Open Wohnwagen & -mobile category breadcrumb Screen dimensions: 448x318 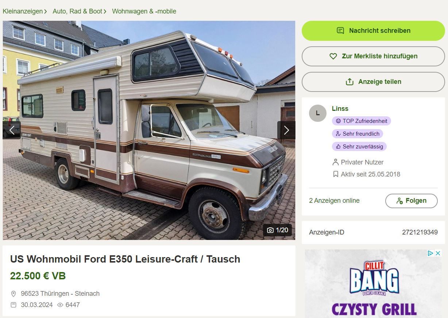(x=144, y=11)
